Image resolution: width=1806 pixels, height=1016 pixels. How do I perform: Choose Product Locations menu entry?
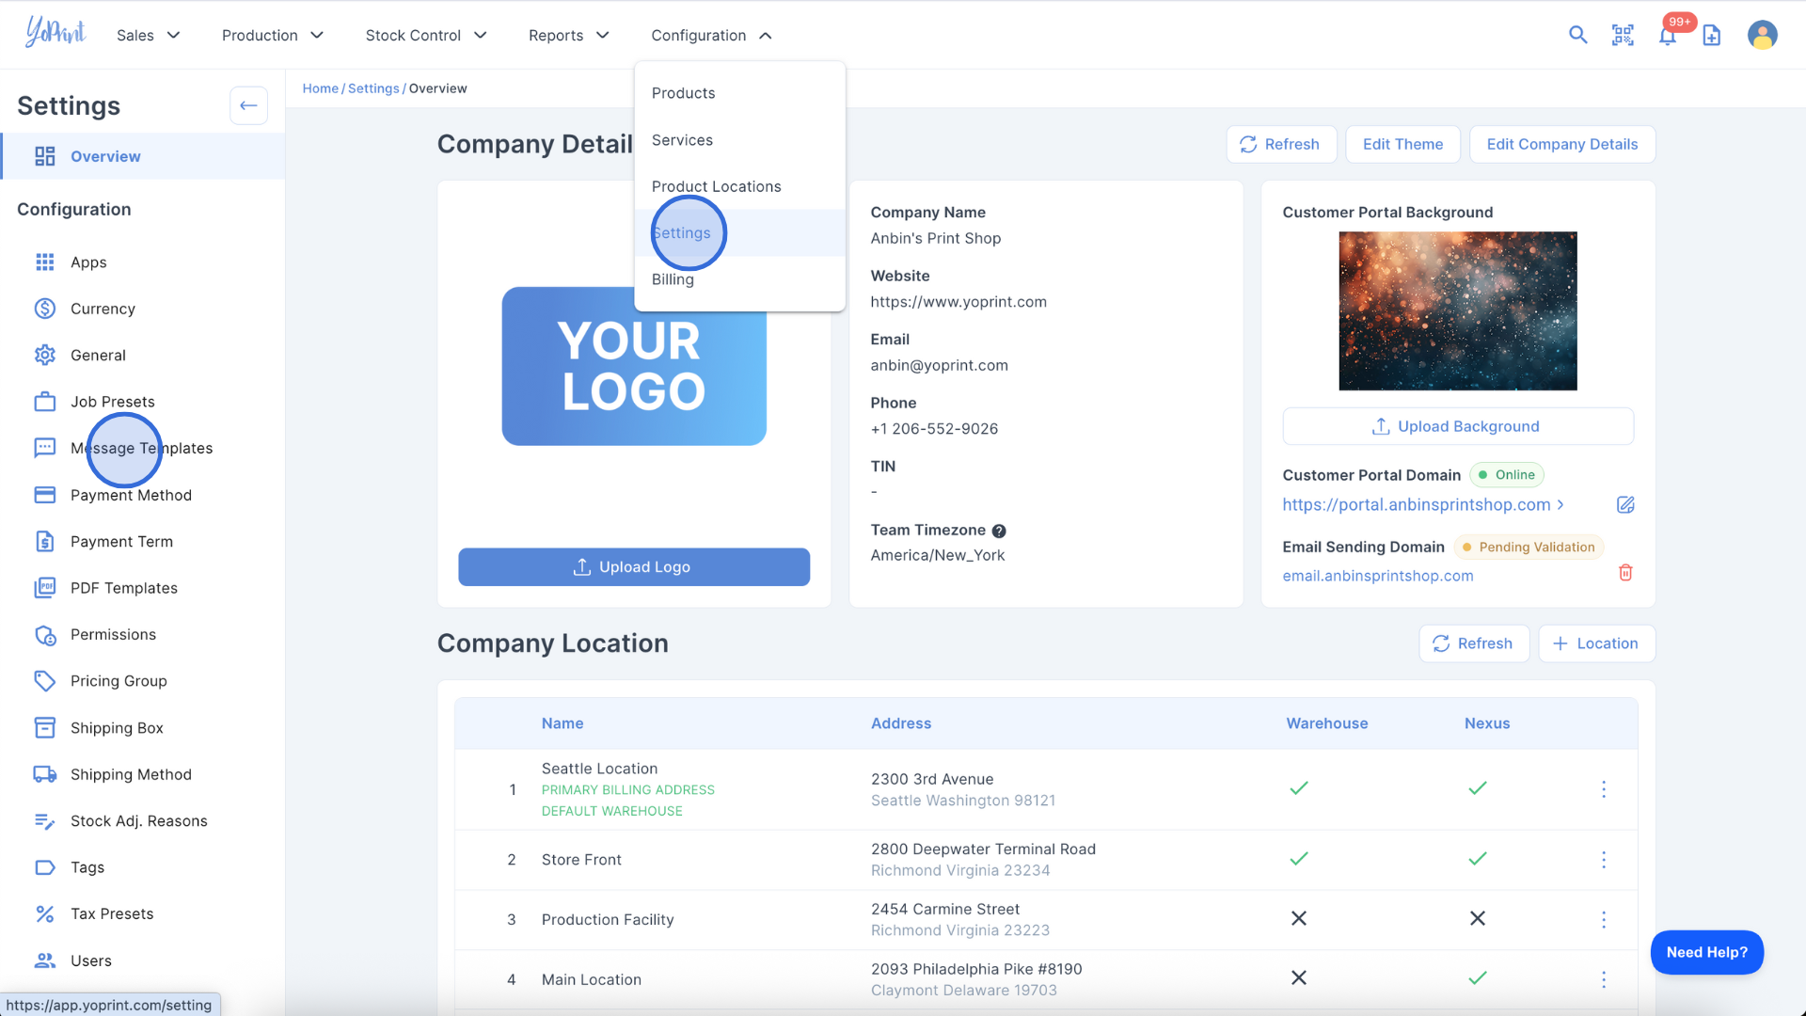716,186
